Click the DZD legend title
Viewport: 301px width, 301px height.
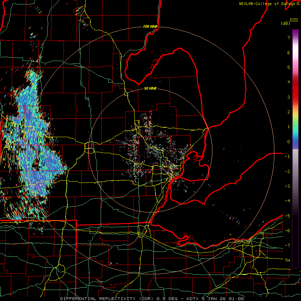(x=294, y=20)
